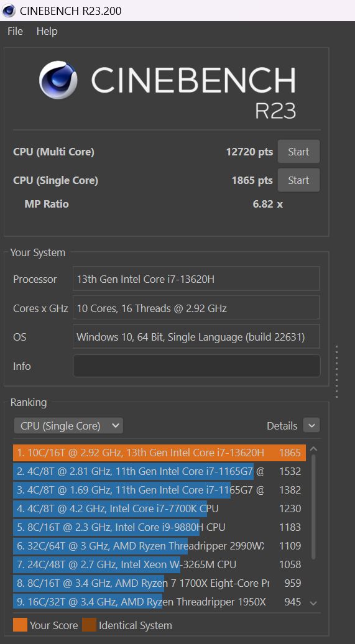355x644 pixels.
Task: Select the Xeon W-3265M ranking row
Action: click(x=159, y=564)
